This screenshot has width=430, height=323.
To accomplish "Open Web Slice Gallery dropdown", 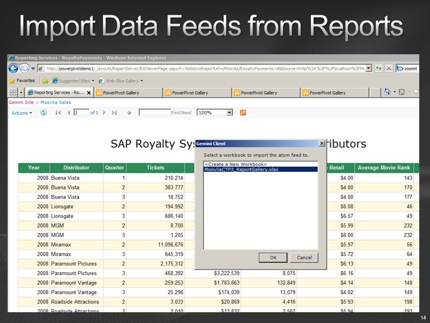I will (120, 81).
